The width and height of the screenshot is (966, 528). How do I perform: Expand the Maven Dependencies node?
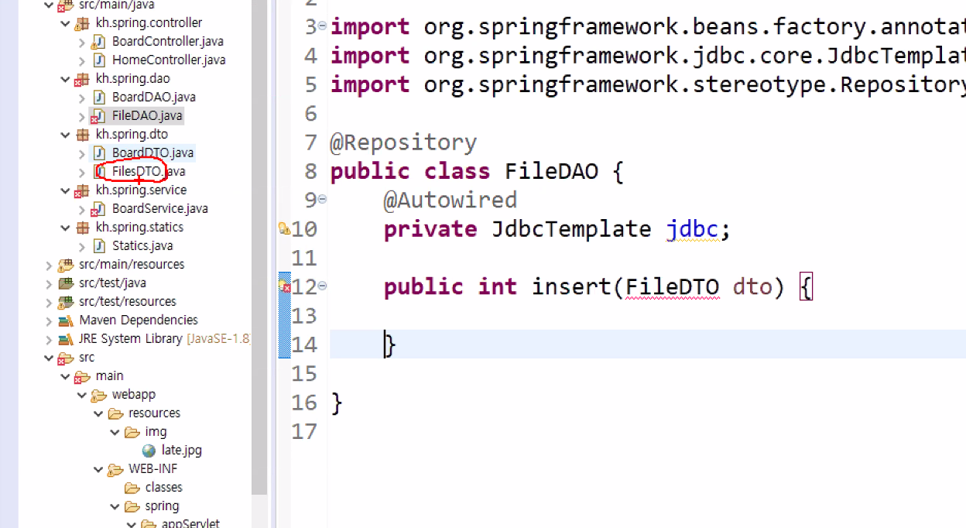click(50, 320)
